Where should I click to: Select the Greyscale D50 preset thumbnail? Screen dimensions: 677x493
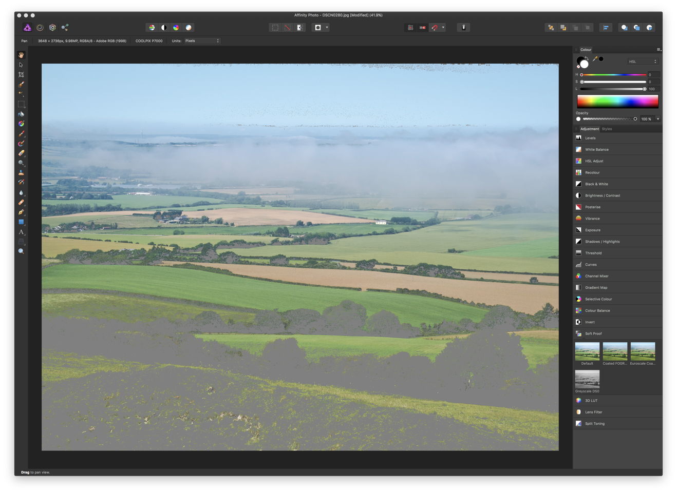click(x=587, y=379)
